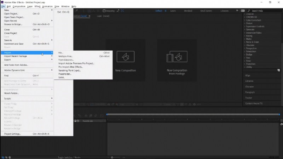The image size is (283, 159).
Task: Expand the Distort effects category
Action: 248,23
